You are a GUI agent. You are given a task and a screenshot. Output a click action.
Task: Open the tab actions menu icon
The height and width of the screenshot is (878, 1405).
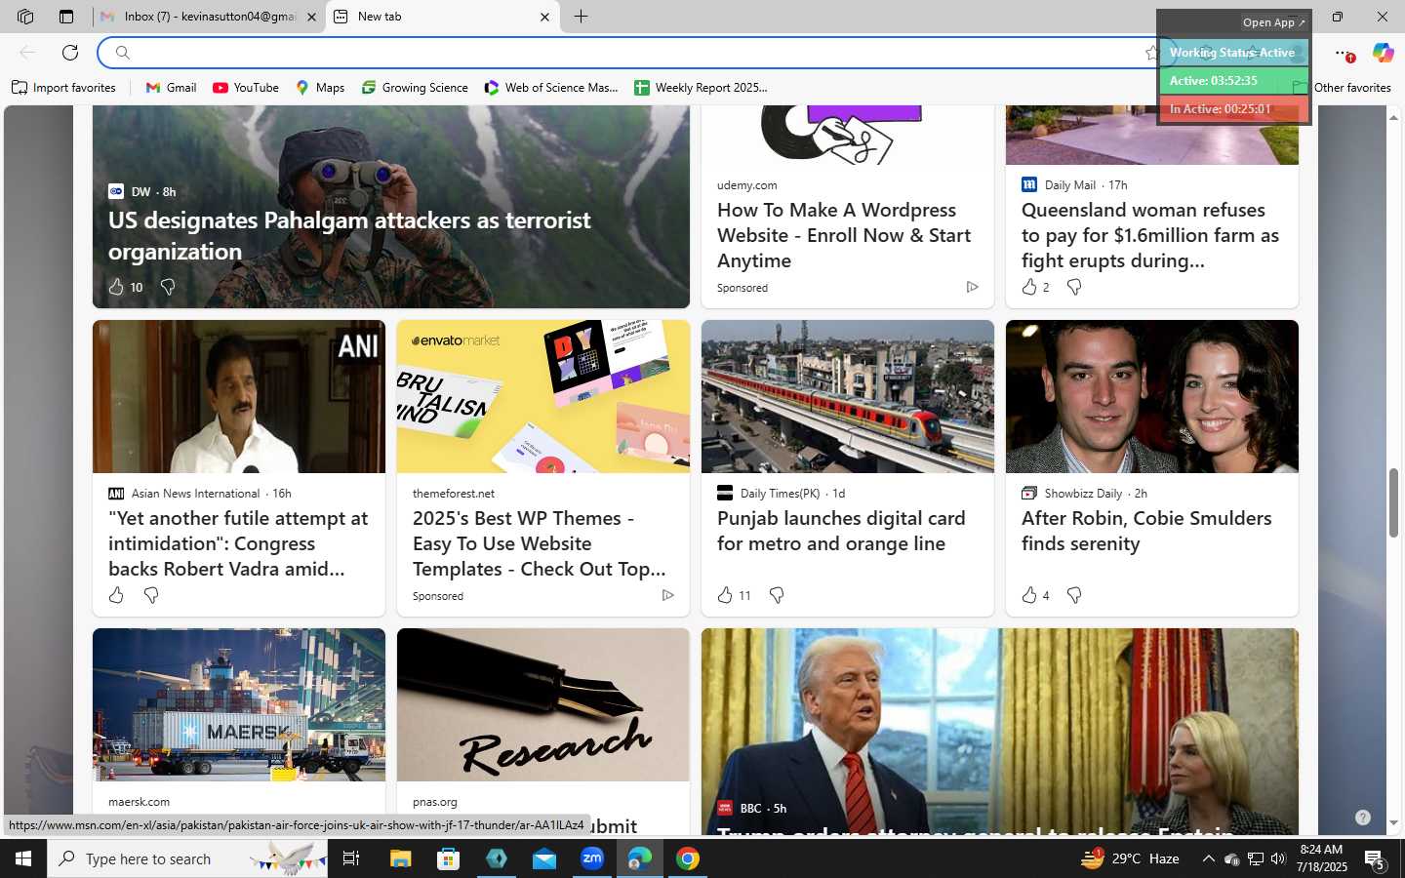click(66, 17)
